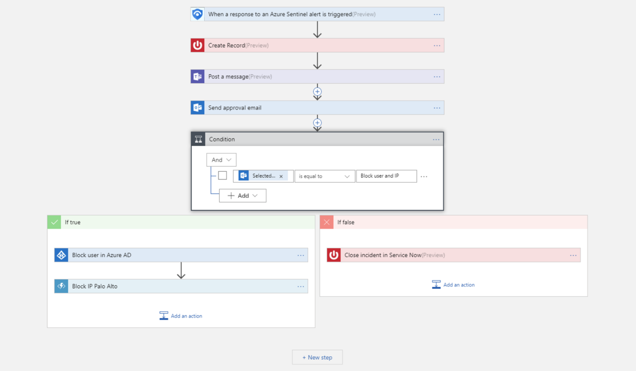Click the 'Block user and IP' value field
The height and width of the screenshot is (371, 636).
(x=386, y=176)
